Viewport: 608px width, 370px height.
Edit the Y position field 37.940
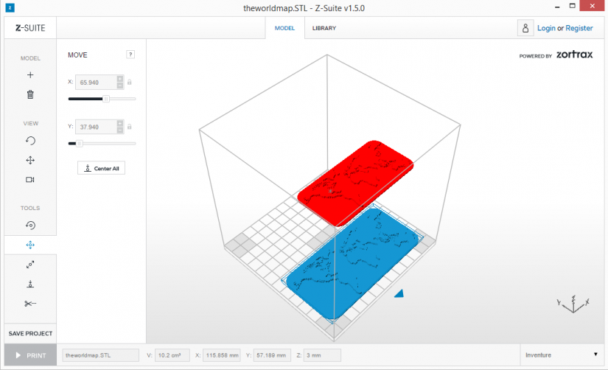click(x=96, y=127)
